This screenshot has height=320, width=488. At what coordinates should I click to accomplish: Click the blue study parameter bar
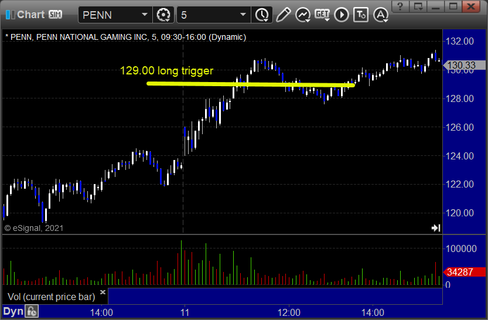(x=275, y=296)
